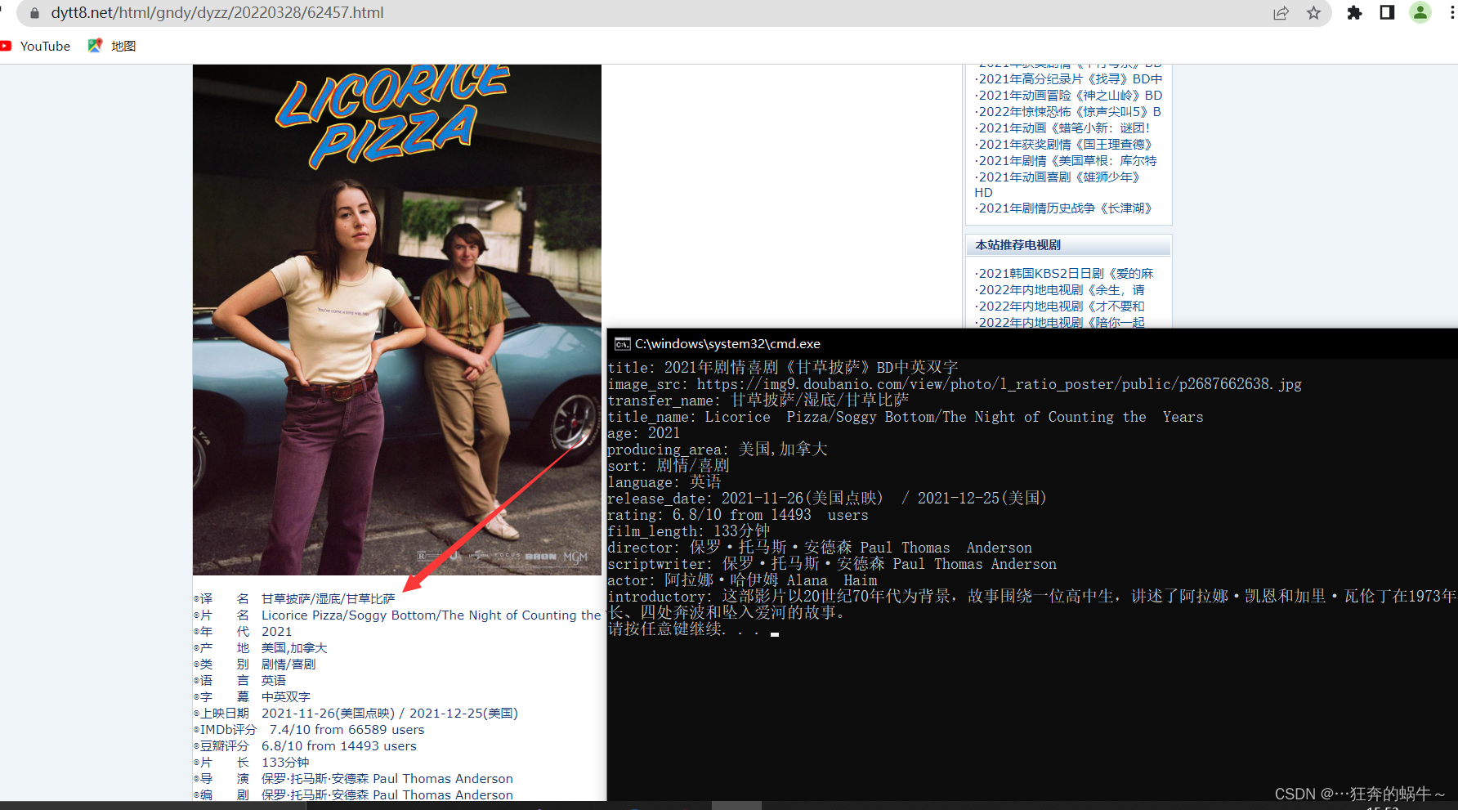Open the Extensions puzzle icon
Image resolution: width=1458 pixels, height=810 pixels.
tap(1354, 13)
